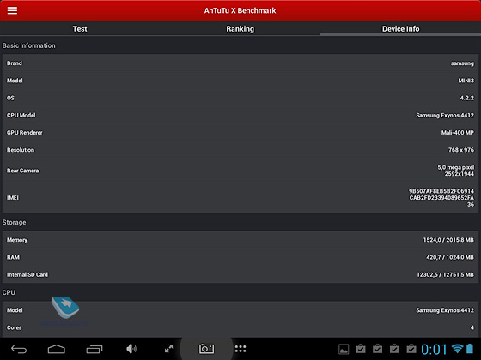Tap the expand fullscreen arrows icon
The image size is (481, 360).
pos(168,349)
